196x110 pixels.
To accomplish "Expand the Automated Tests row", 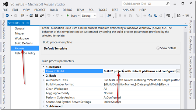I will [x=44, y=80].
